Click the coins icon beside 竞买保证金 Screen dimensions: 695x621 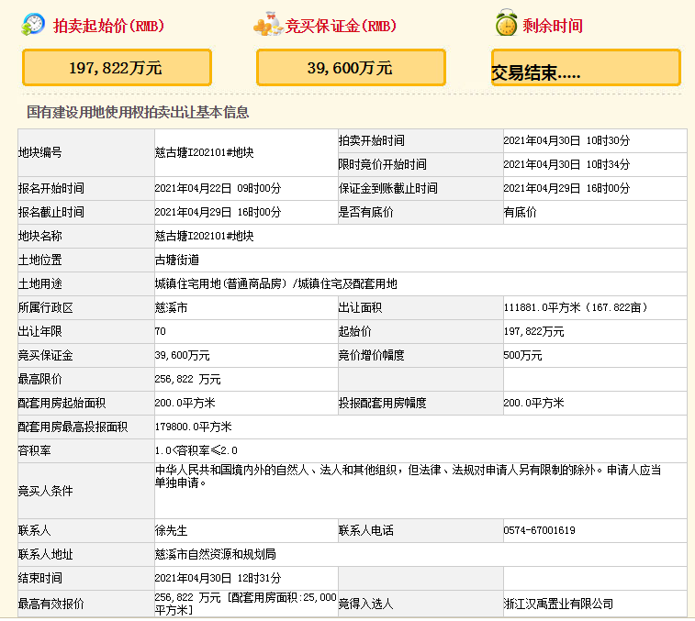point(266,26)
